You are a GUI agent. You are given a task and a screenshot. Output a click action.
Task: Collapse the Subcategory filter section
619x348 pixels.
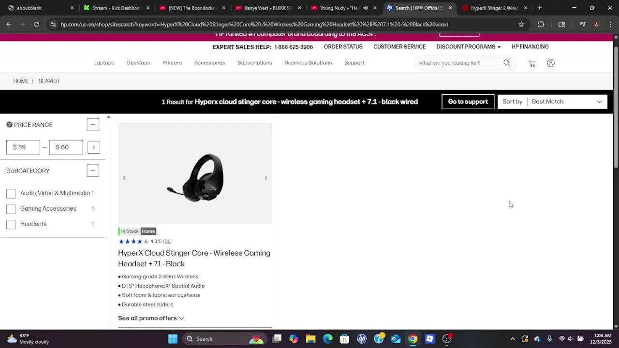tap(93, 171)
